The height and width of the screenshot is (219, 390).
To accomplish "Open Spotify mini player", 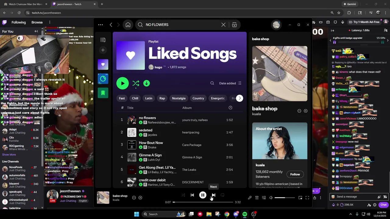I will point(300,198).
